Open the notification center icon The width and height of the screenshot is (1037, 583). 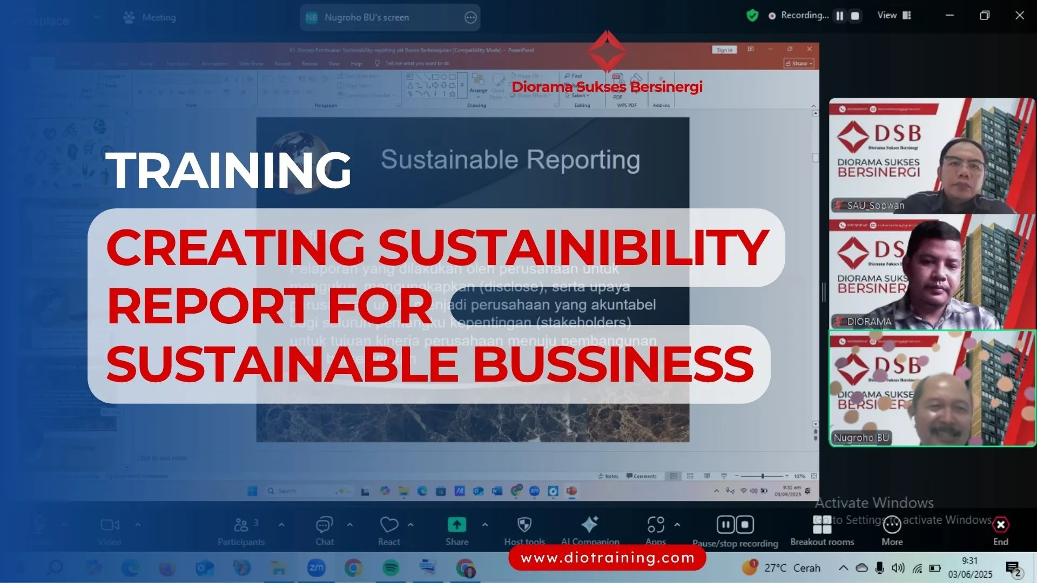tap(1013, 568)
